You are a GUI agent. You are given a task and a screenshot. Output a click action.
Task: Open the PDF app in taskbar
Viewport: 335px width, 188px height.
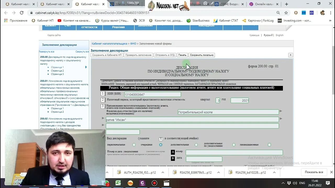click(142, 183)
